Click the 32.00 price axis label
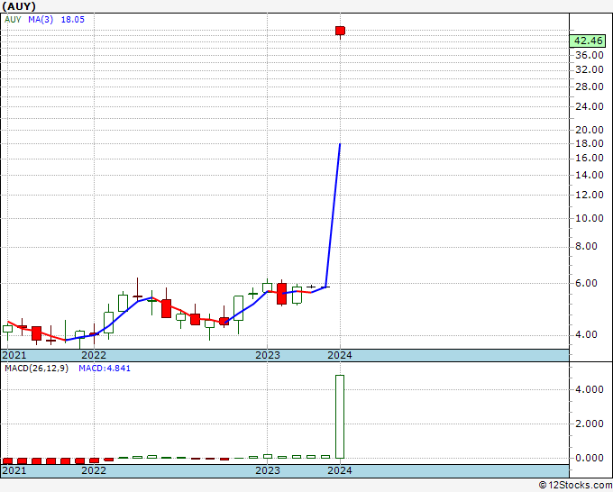Image resolution: width=613 pixels, height=492 pixels. [x=590, y=69]
